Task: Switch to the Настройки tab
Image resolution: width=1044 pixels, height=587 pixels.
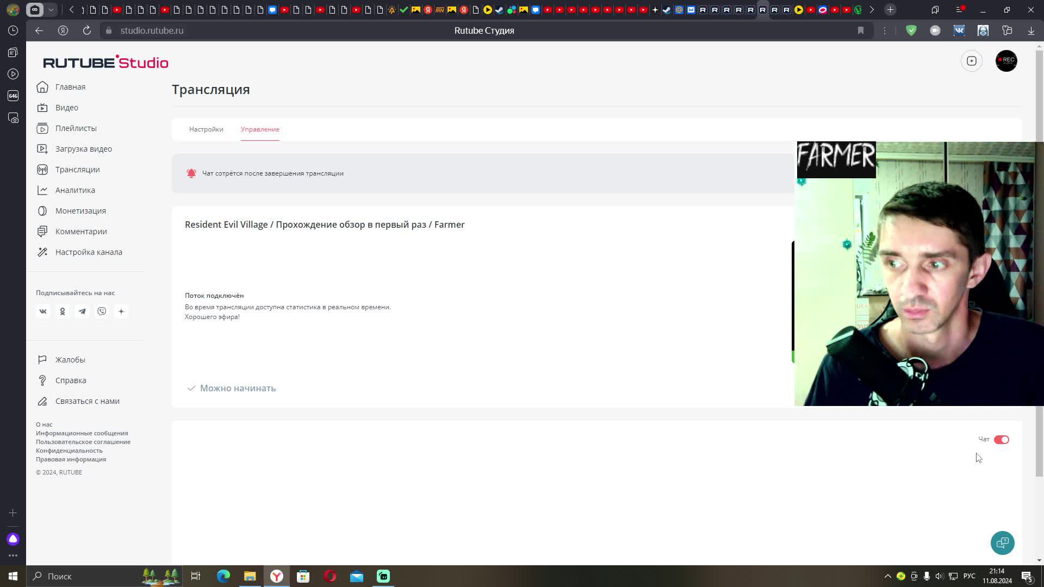Action: [206, 129]
